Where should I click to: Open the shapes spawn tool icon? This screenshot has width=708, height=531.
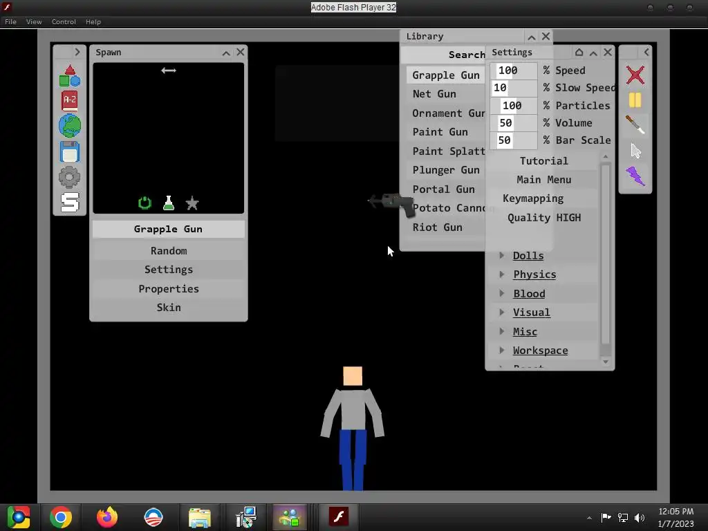tap(70, 75)
